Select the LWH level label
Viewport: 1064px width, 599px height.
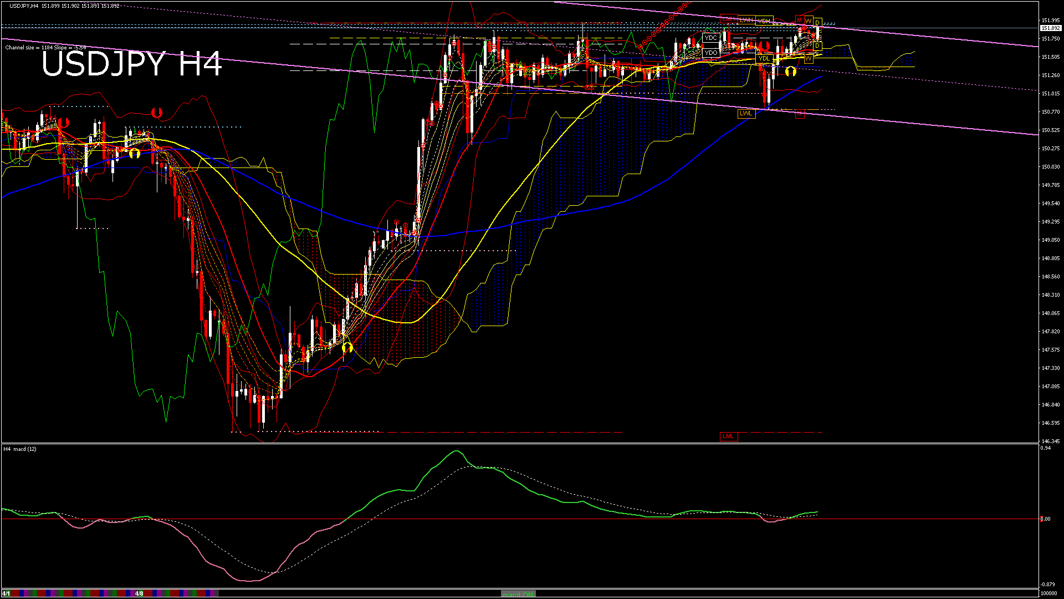[x=746, y=20]
